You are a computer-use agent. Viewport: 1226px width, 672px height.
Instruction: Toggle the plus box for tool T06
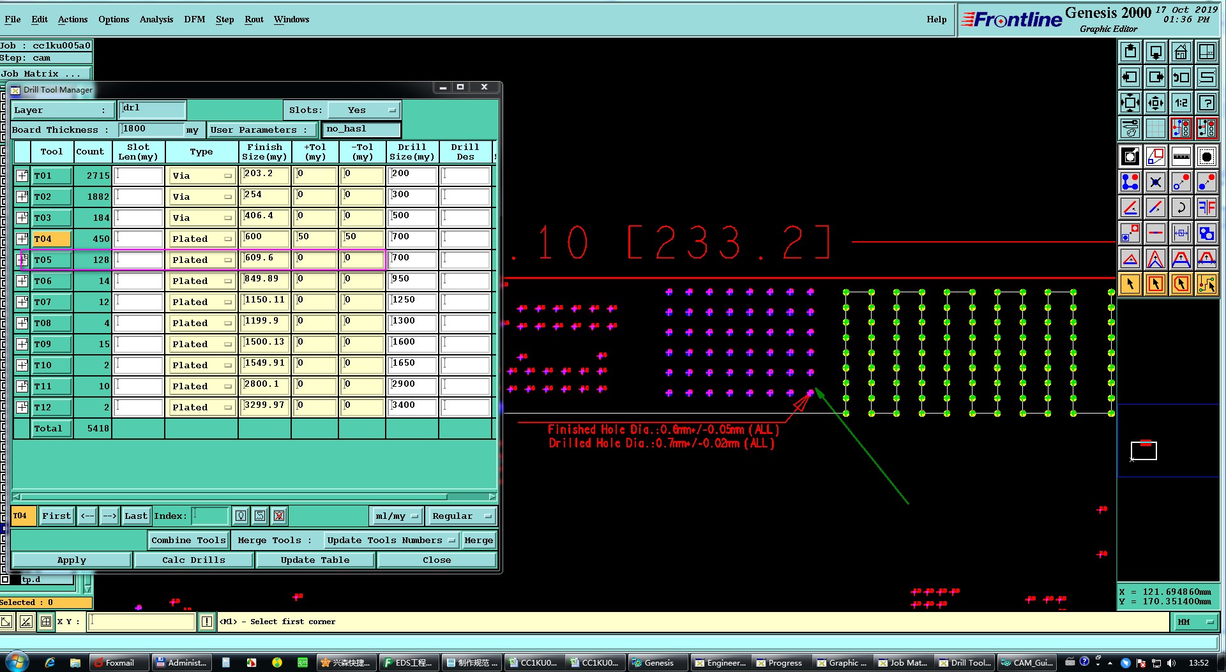pos(22,281)
